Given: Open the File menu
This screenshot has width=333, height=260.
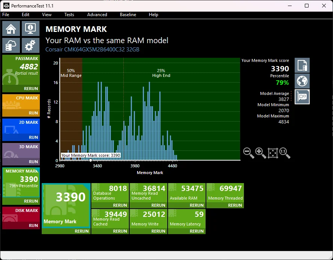Looking at the screenshot, I should click(x=6, y=15).
